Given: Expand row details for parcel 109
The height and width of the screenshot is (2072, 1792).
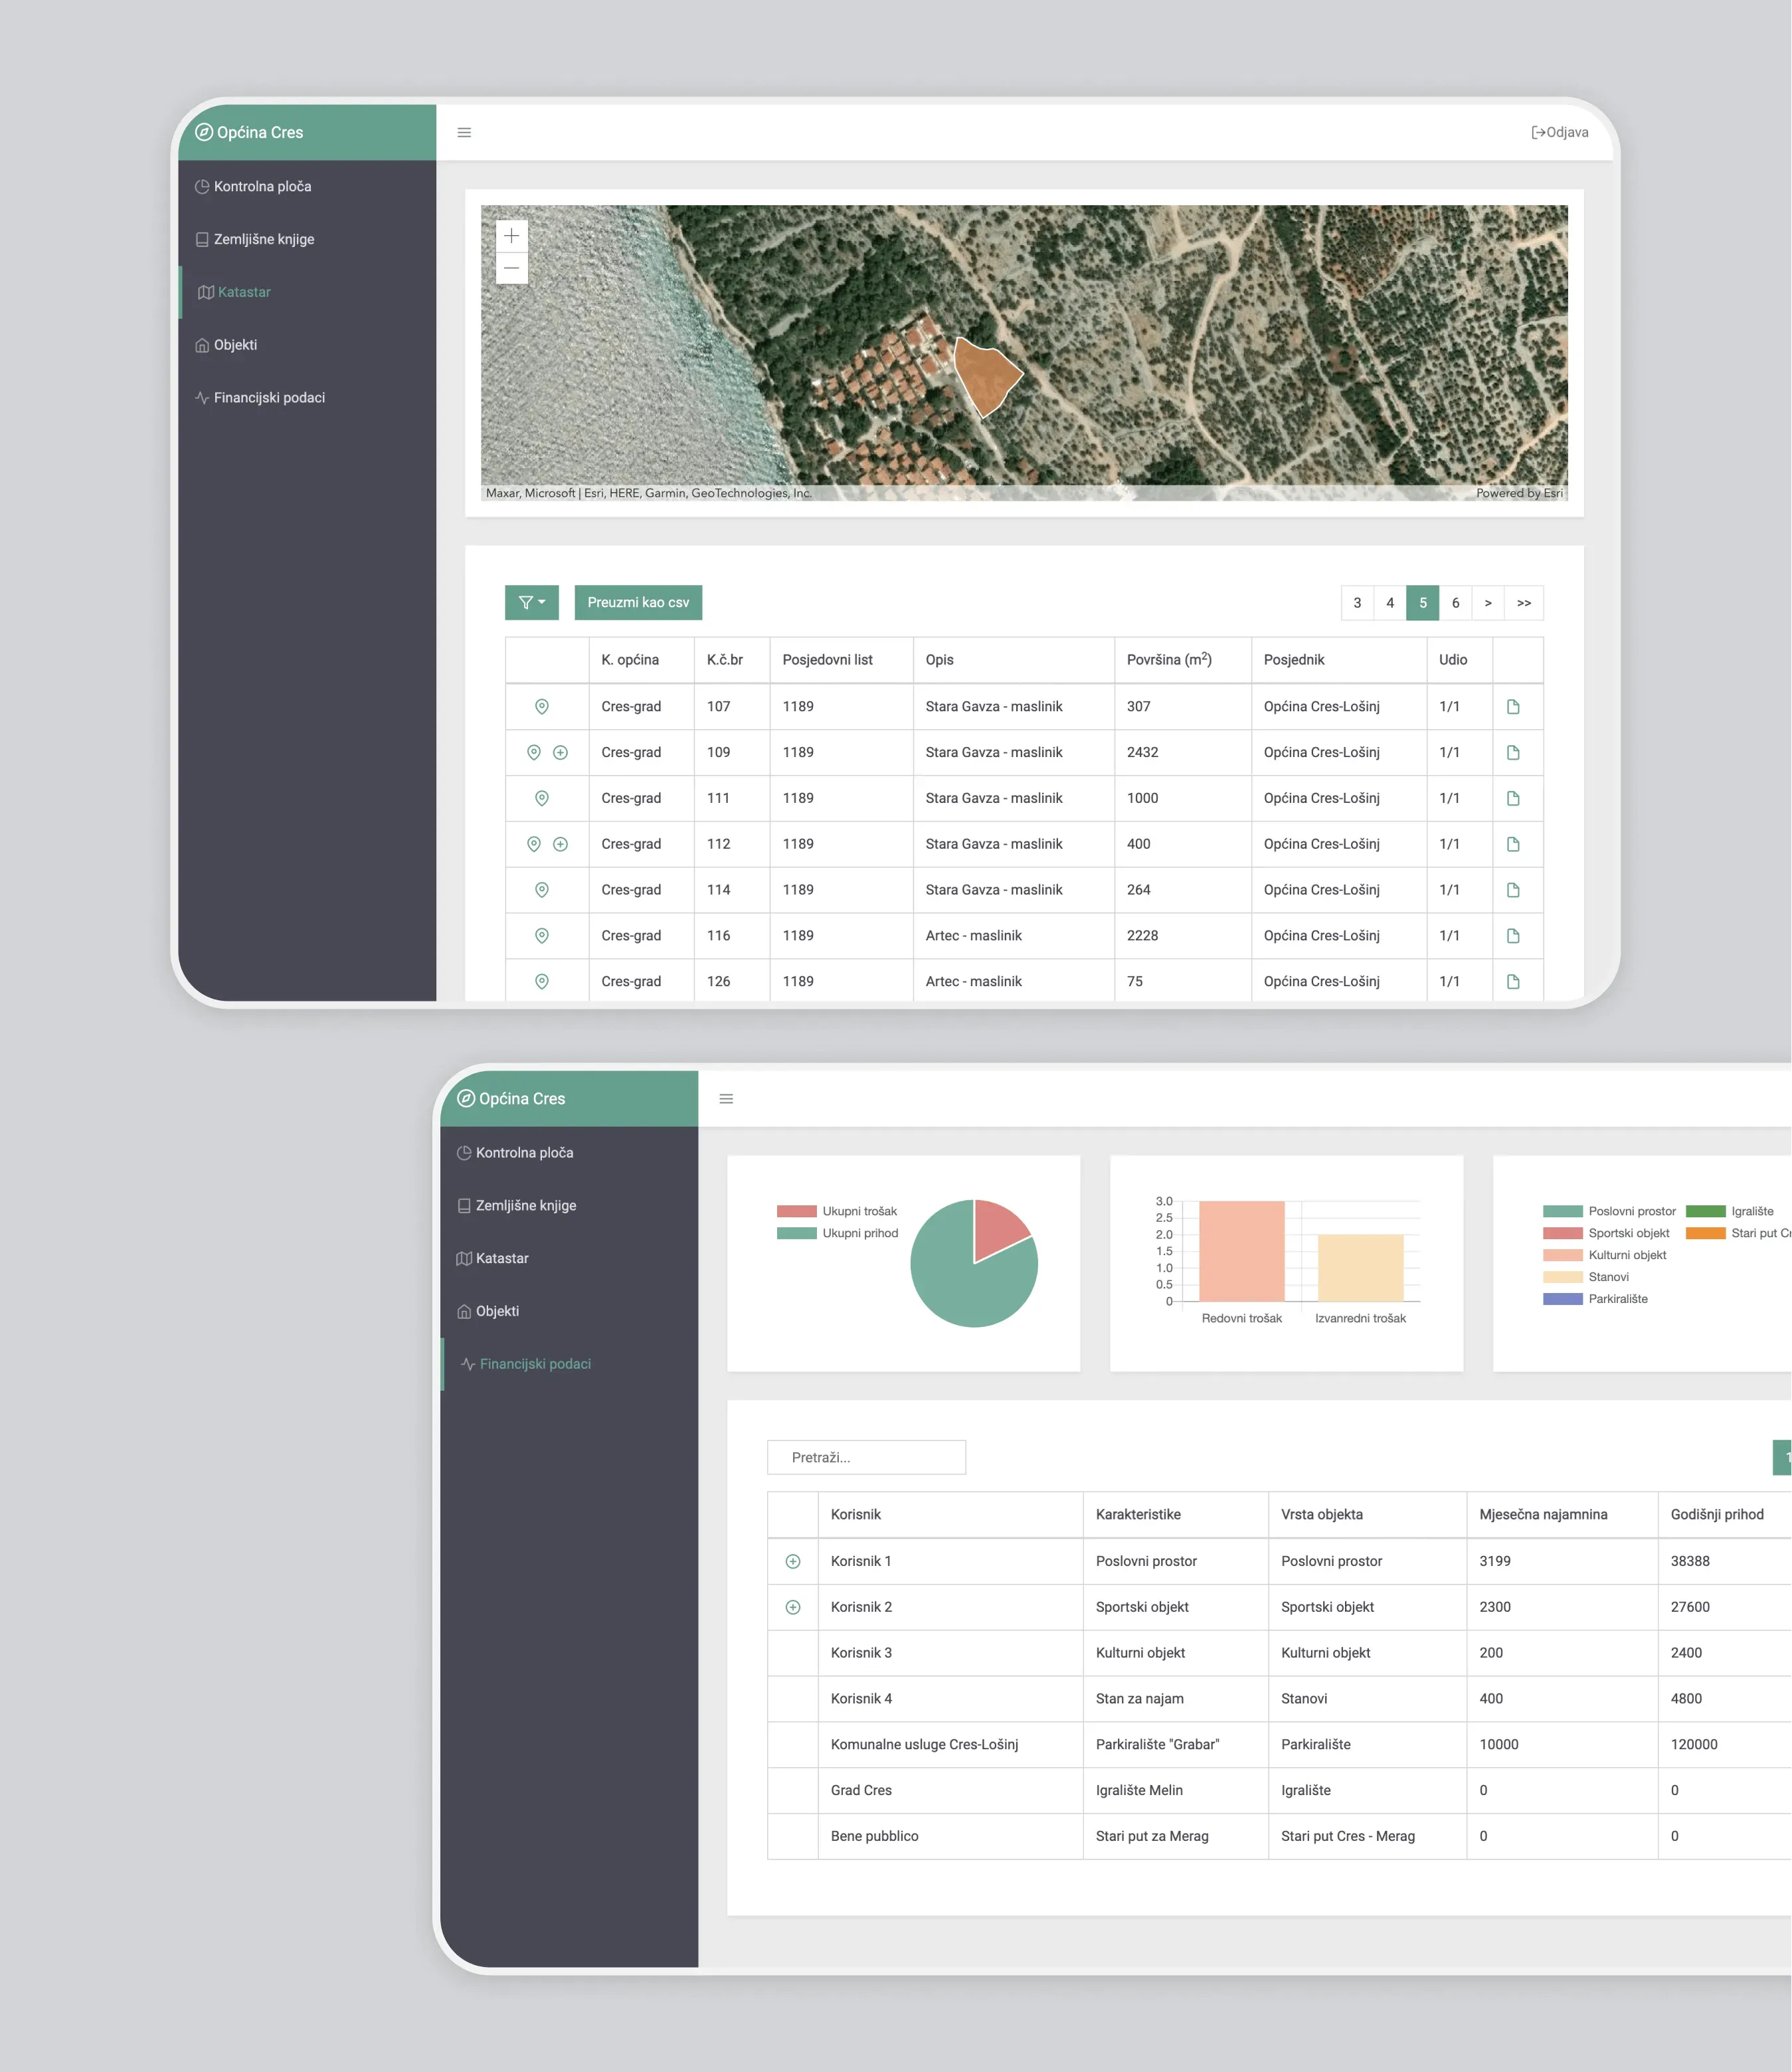Looking at the screenshot, I should tap(560, 752).
